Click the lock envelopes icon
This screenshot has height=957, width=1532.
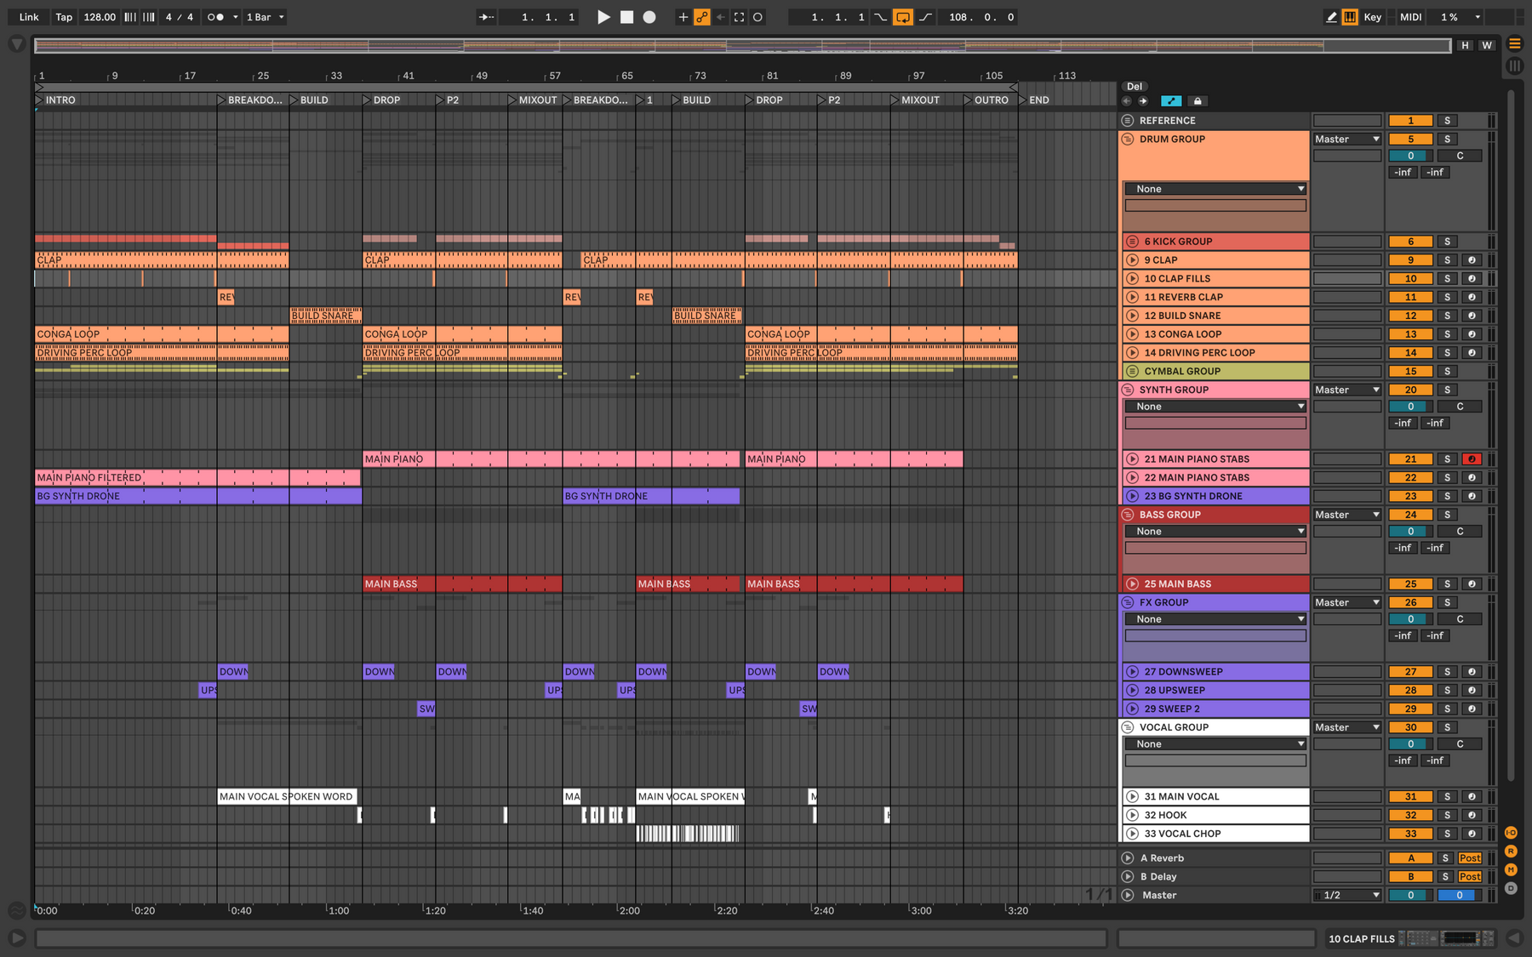coord(1197,101)
